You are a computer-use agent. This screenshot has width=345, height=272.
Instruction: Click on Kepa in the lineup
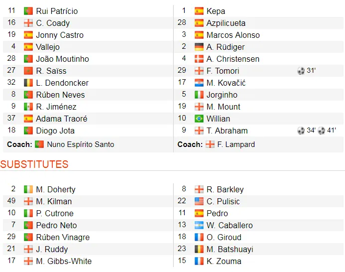216,11
